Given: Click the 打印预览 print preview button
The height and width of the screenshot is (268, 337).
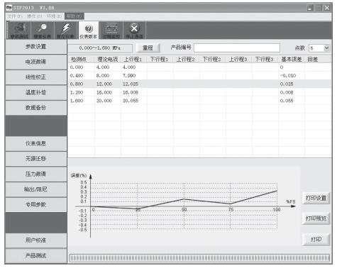Looking at the screenshot, I should (x=316, y=218).
